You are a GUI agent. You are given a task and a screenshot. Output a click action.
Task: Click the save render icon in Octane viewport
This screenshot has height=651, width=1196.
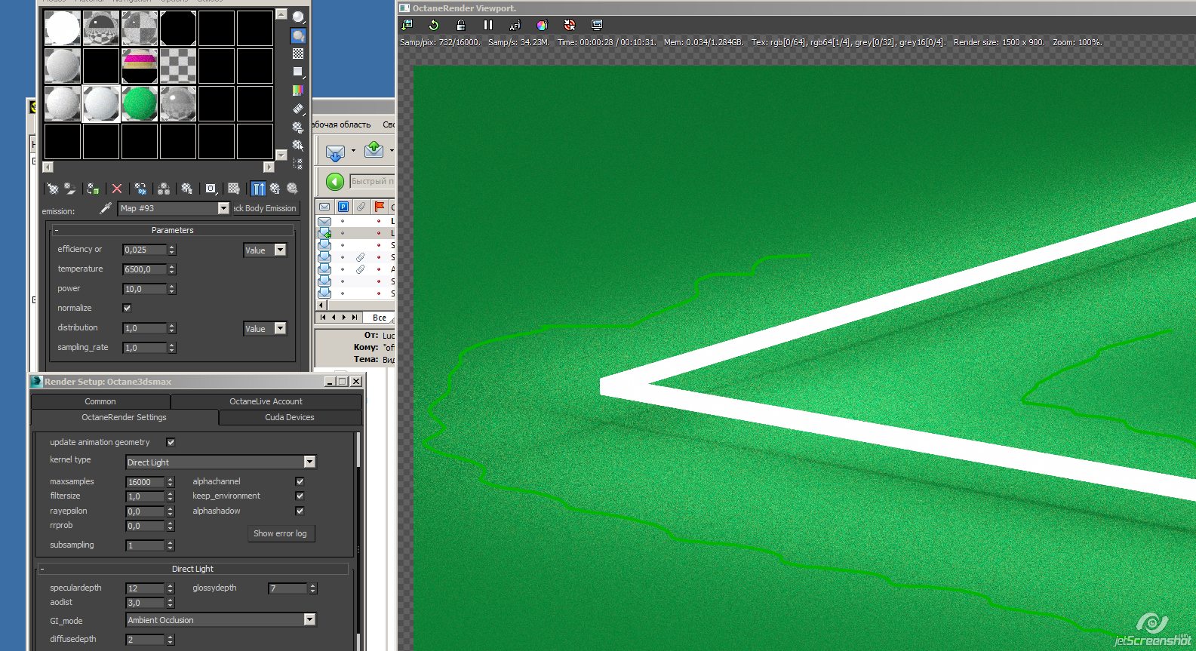[x=407, y=25]
